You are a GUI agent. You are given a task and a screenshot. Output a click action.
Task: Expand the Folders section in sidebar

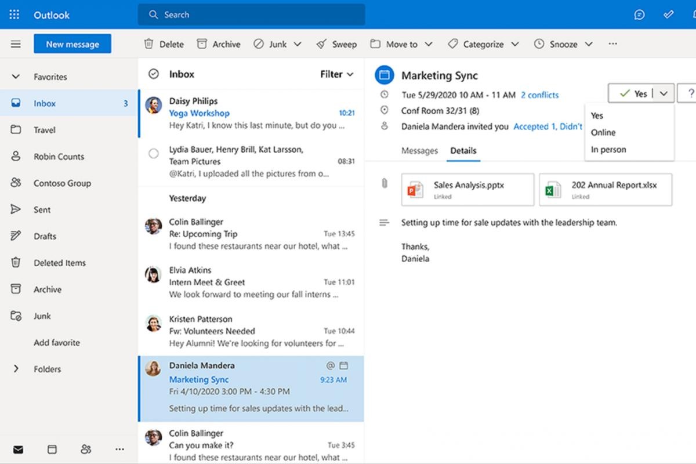coord(16,369)
